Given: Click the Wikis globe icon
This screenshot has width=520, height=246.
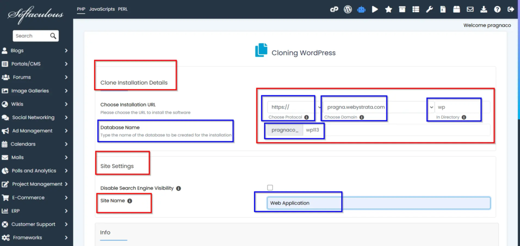Looking at the screenshot, I should click(x=5, y=104).
